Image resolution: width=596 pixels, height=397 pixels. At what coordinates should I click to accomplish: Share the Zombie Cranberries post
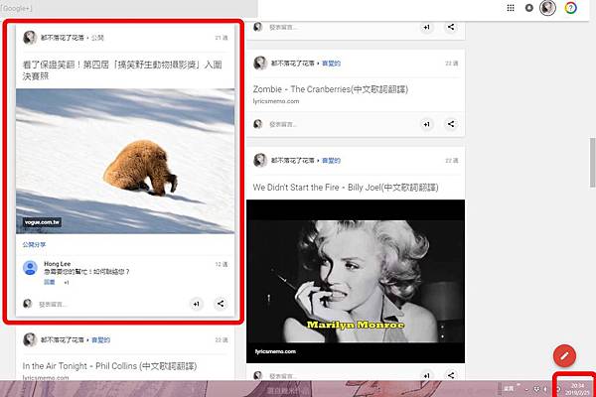coord(451,124)
